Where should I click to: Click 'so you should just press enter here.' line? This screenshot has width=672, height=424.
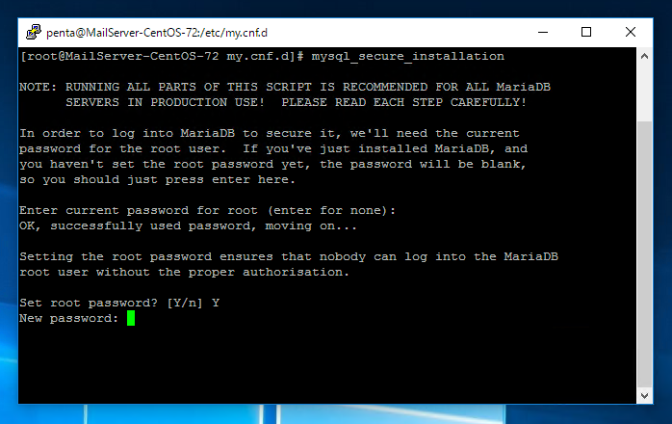coord(157,179)
